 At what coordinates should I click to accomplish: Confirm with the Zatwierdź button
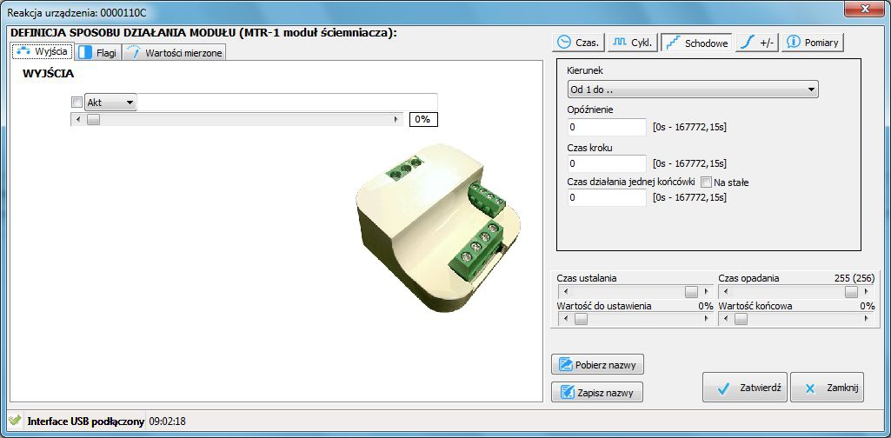point(745,388)
